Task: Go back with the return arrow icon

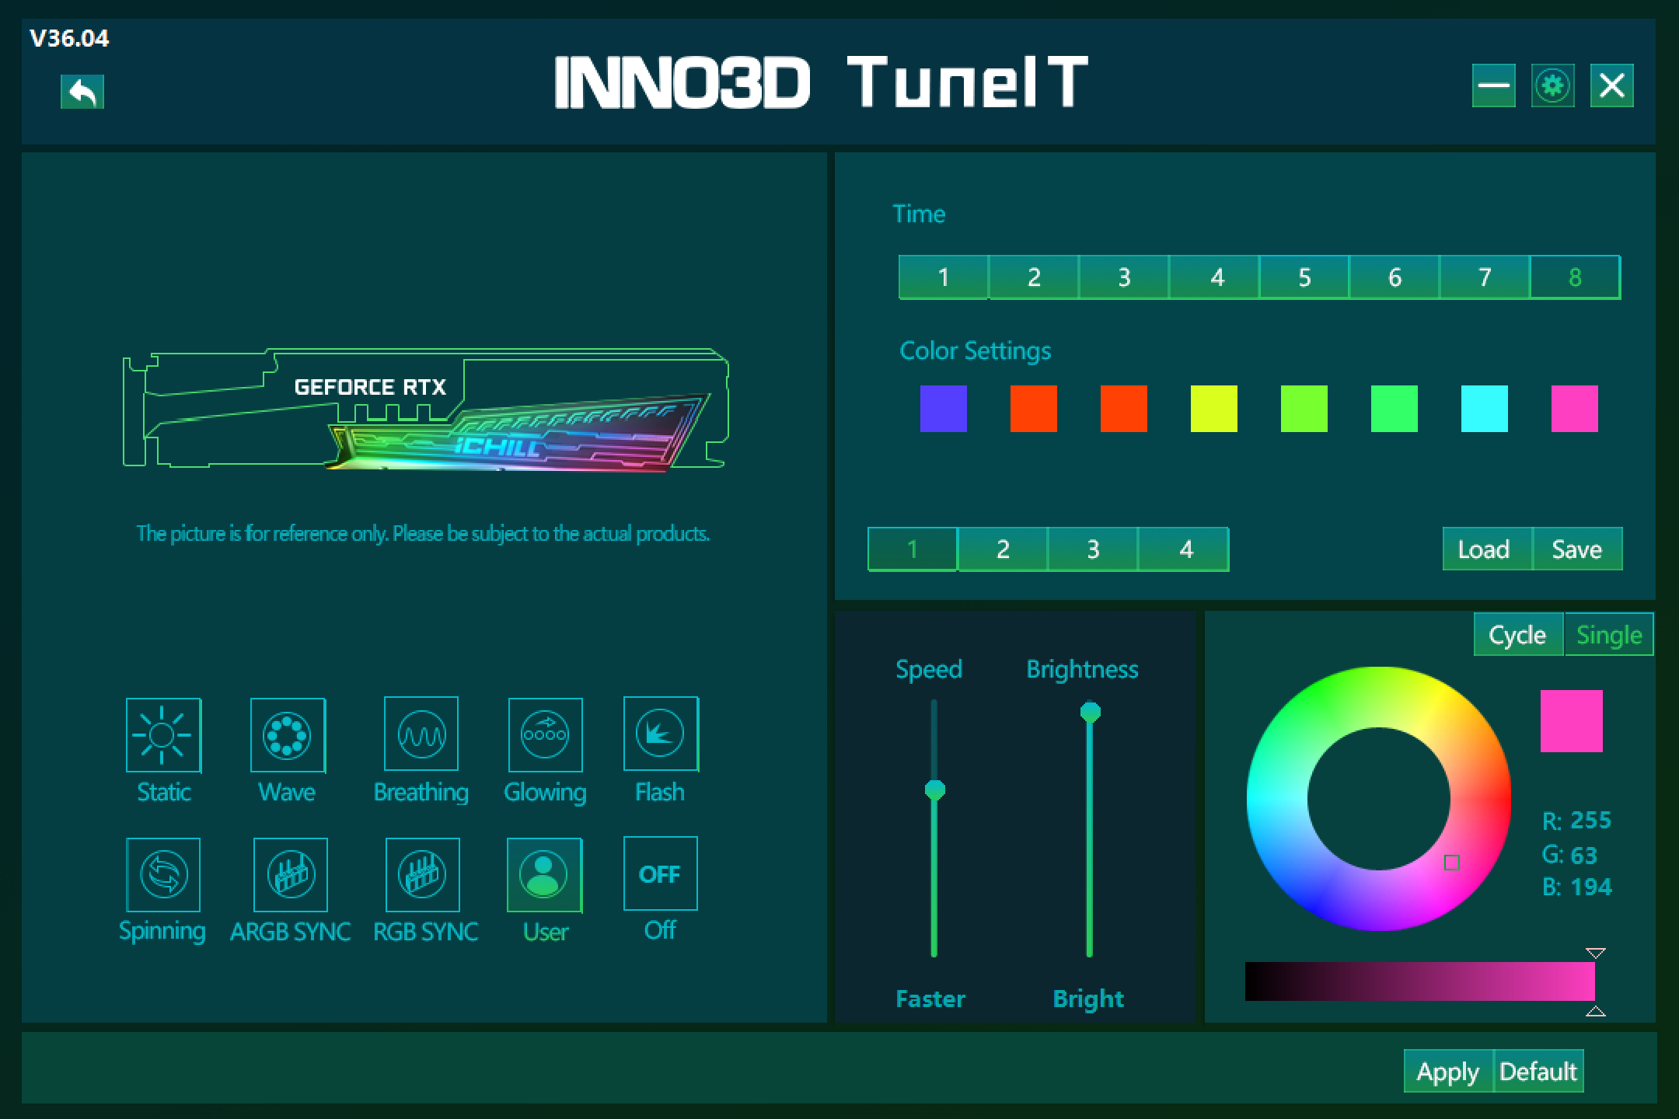Action: click(82, 92)
